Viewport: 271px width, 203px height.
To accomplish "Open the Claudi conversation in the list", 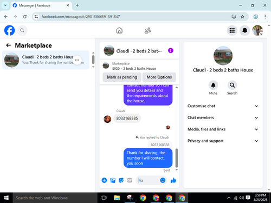I will tap(46, 60).
